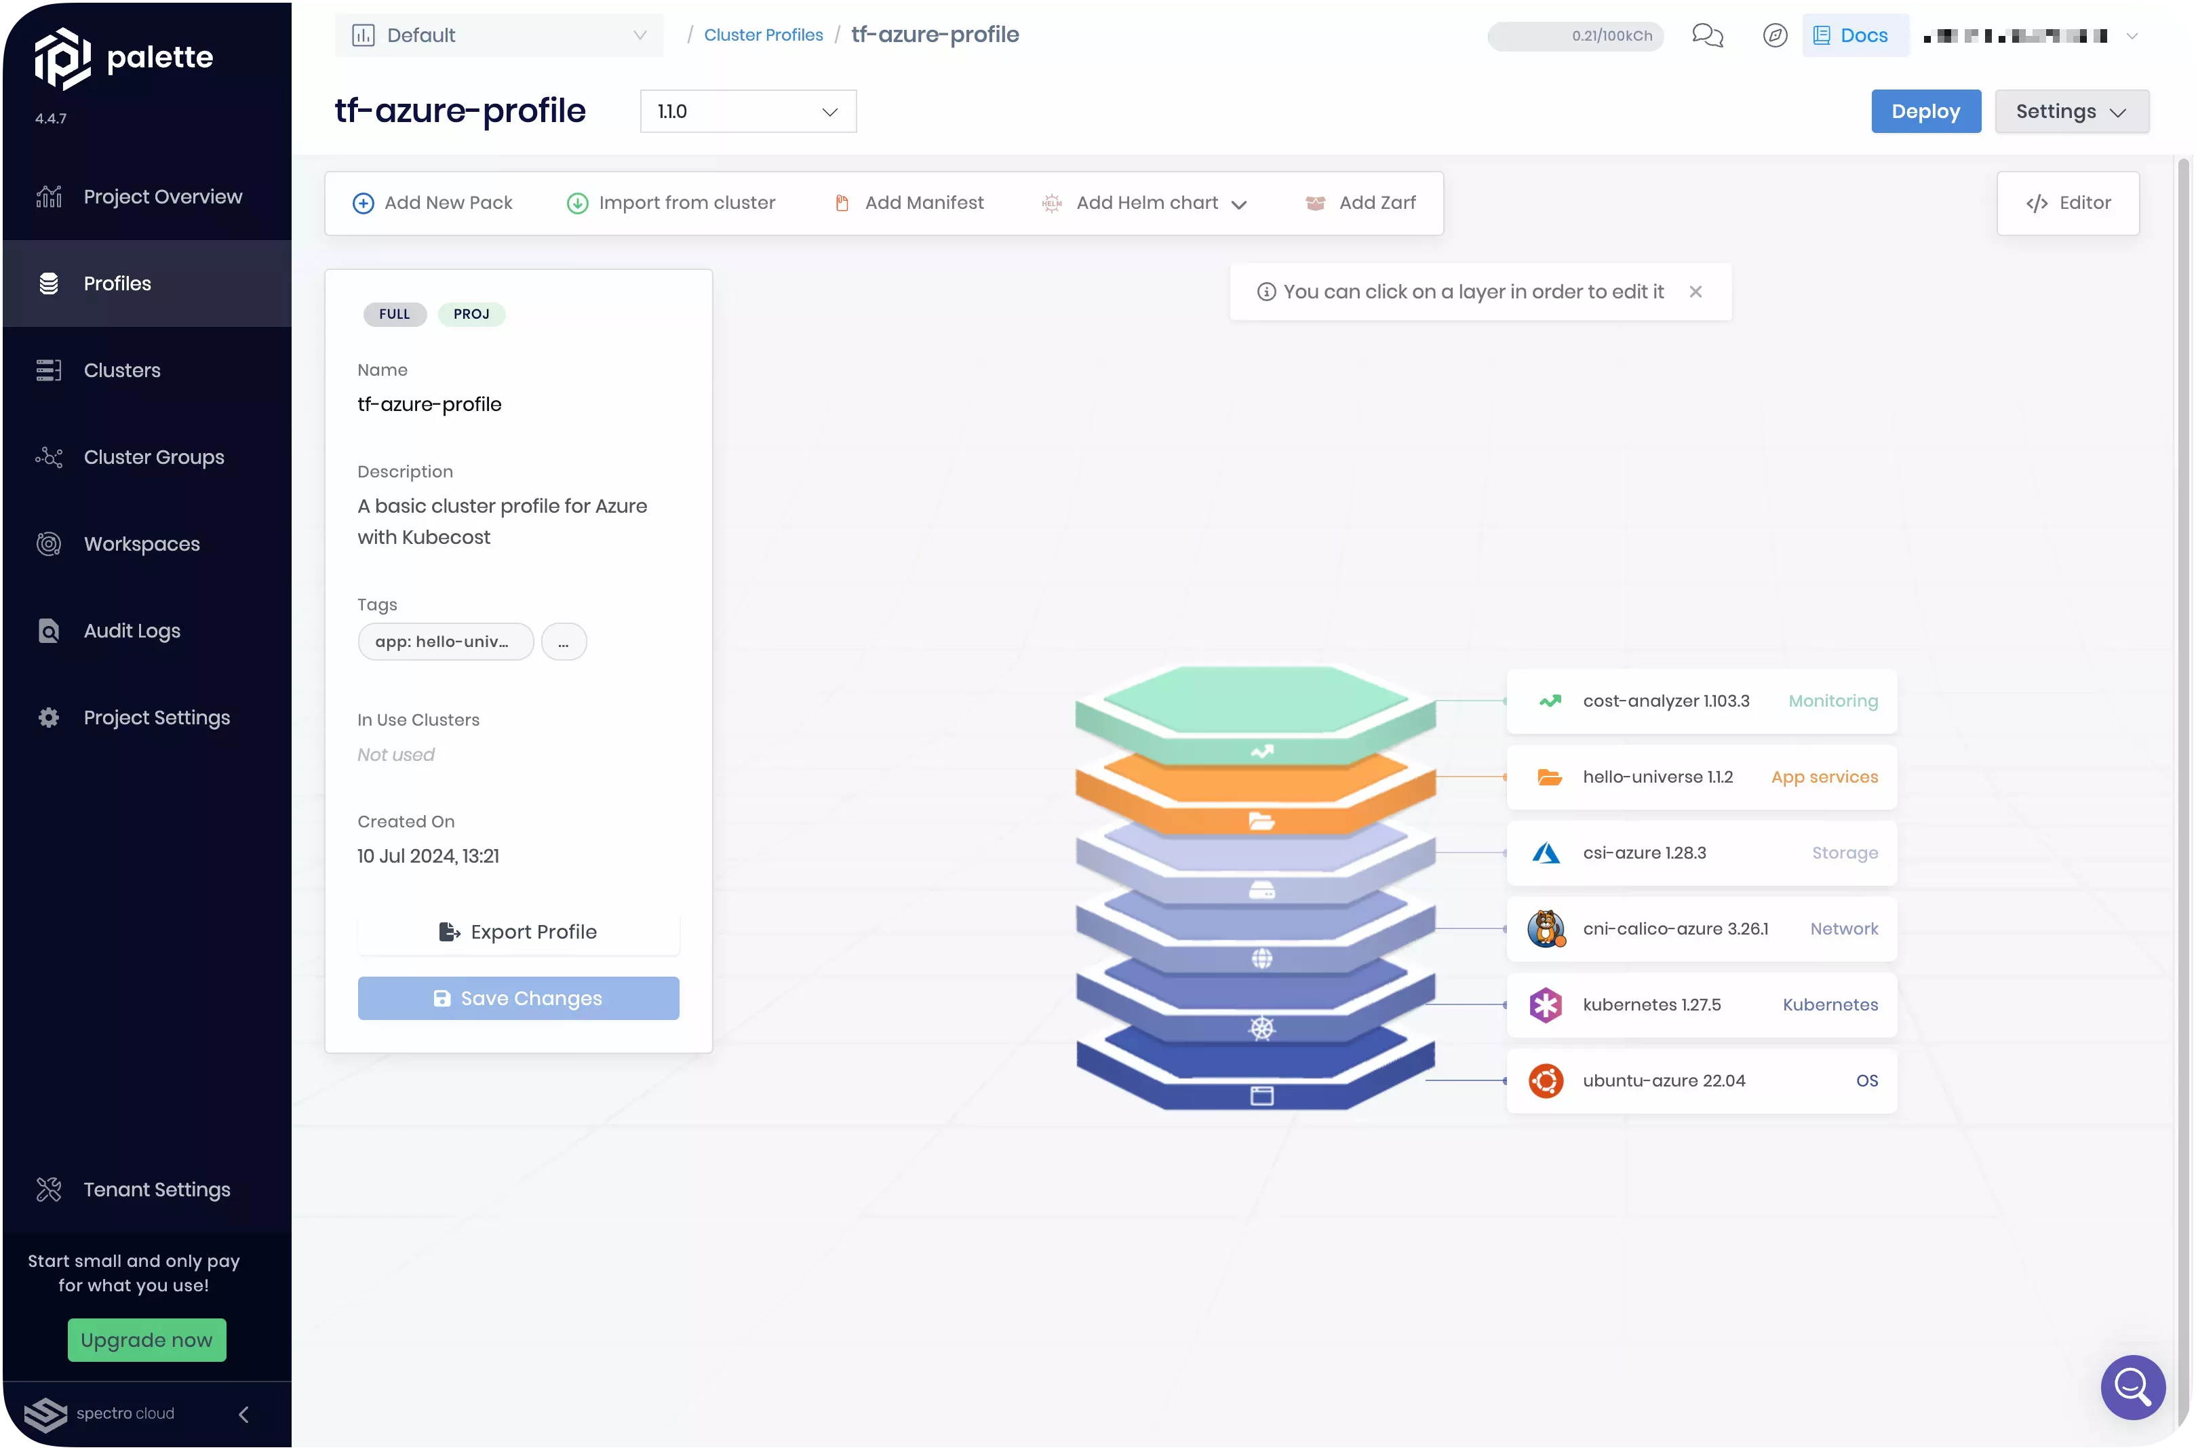2196x1450 pixels.
Task: Collapse the sidebar with chevron arrow
Action: [x=244, y=1415]
